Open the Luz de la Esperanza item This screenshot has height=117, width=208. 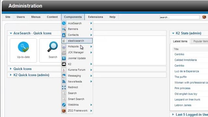click(187, 71)
